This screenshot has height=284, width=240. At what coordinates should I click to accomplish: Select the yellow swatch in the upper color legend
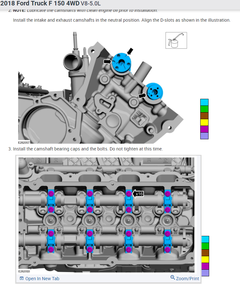(x=204, y=122)
